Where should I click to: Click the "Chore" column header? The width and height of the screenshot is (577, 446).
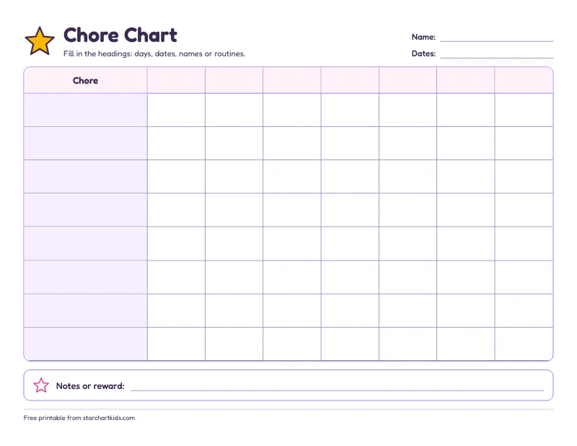pos(85,81)
